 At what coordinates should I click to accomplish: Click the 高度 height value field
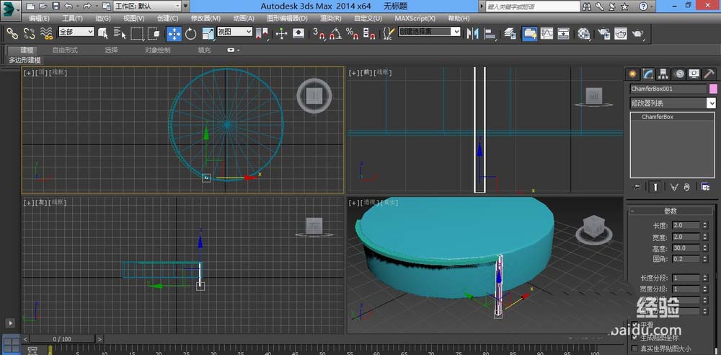coord(686,248)
